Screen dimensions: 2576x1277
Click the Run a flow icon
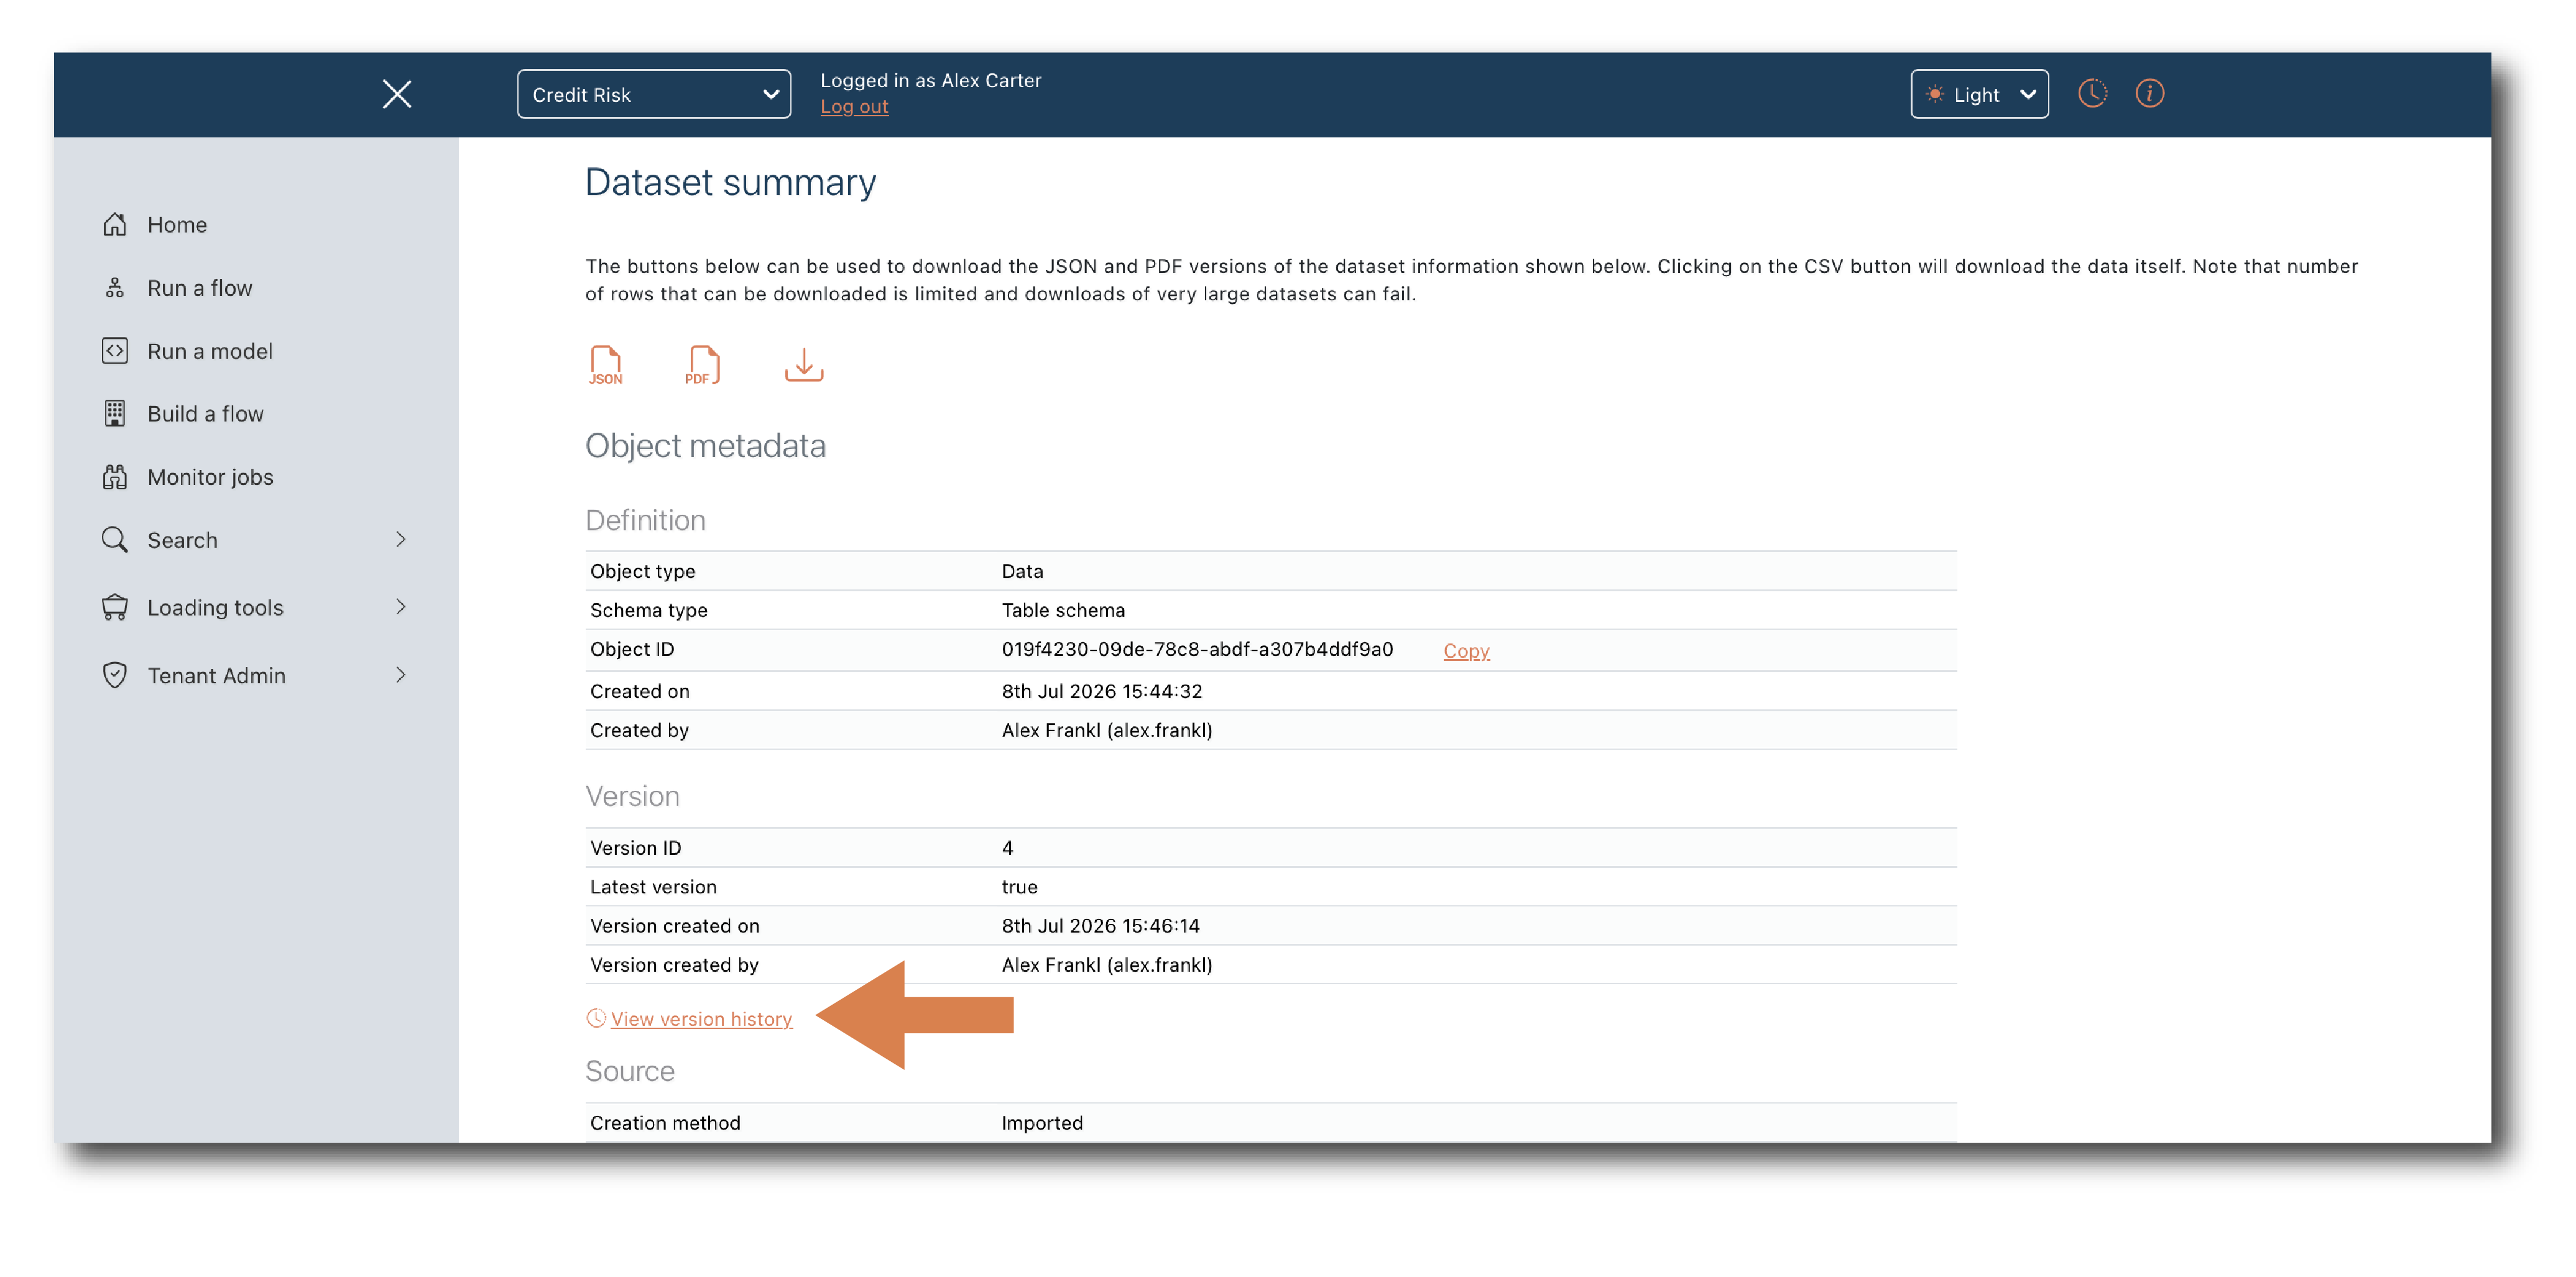[x=115, y=288]
